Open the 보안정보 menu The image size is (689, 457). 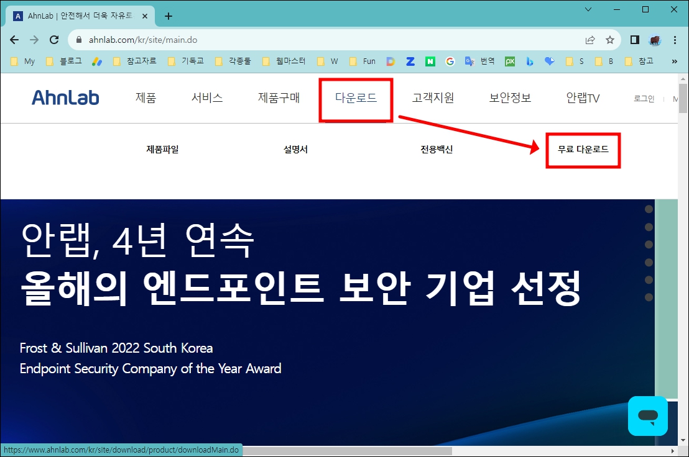click(510, 97)
